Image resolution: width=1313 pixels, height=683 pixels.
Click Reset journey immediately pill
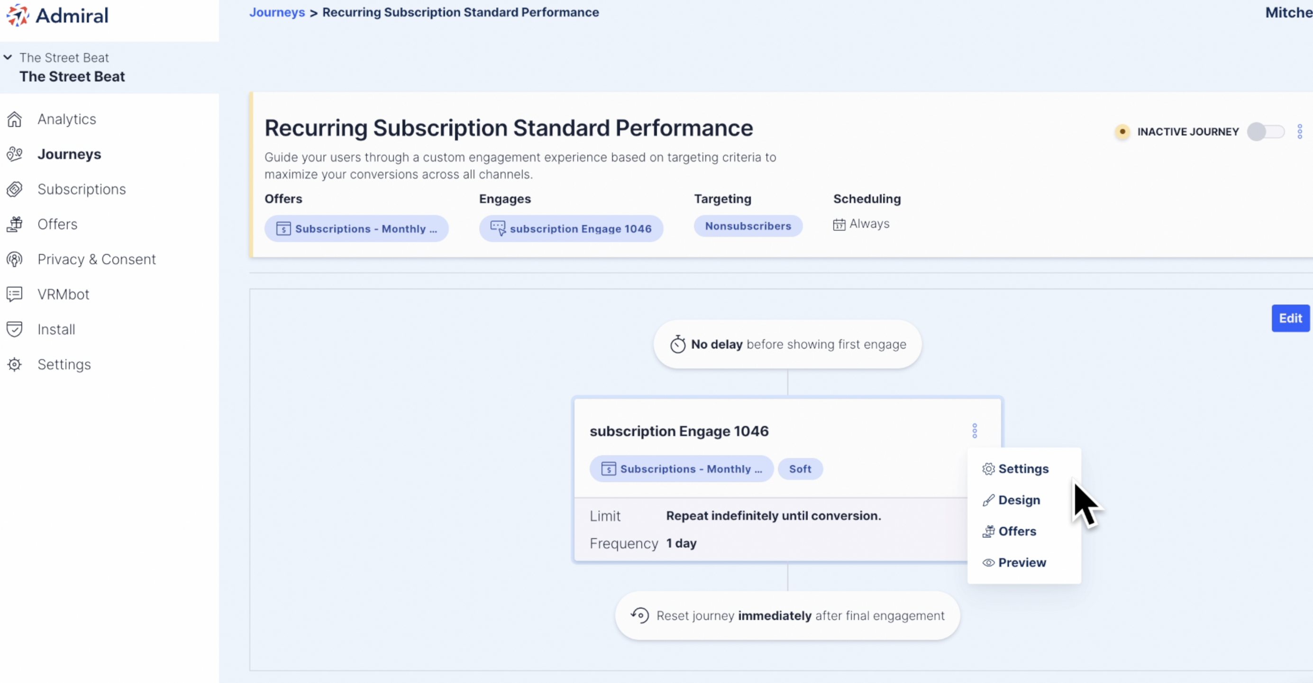click(x=787, y=615)
